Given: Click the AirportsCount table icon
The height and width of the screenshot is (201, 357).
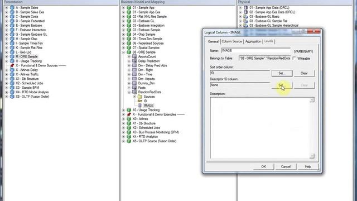Looking at the screenshot, I should tap(134, 56).
